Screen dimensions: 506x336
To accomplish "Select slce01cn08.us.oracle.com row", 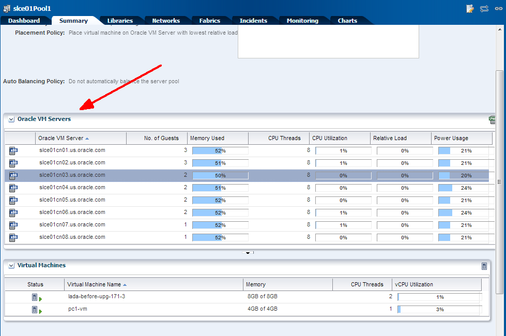I will [247, 238].
